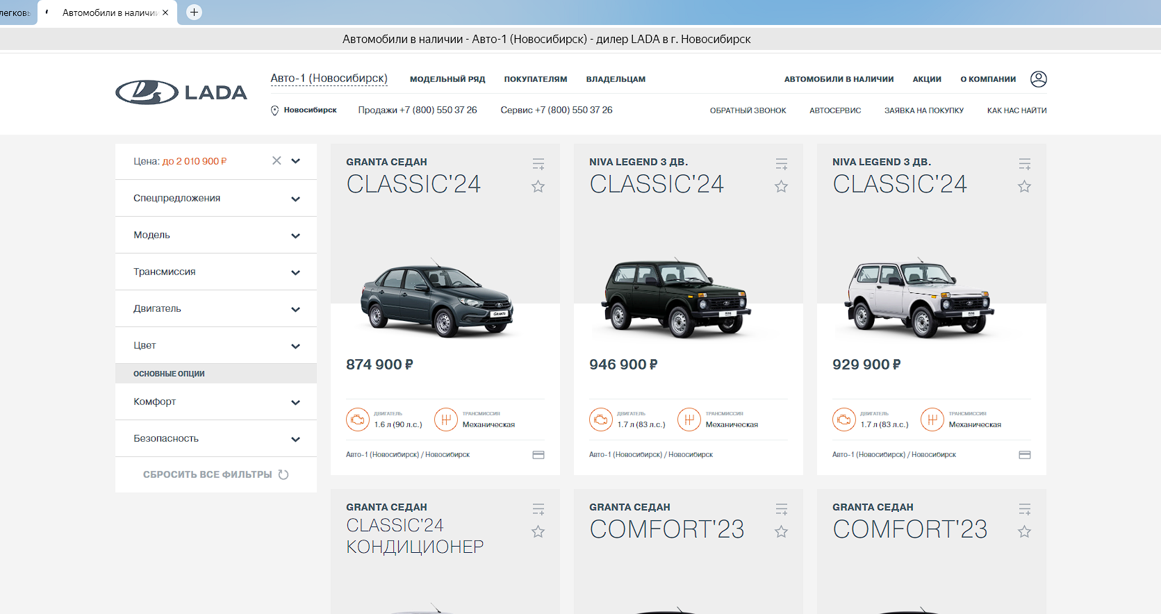This screenshot has width=1161, height=614.
Task: Click the Продажи phone number
Action: [x=438, y=110]
